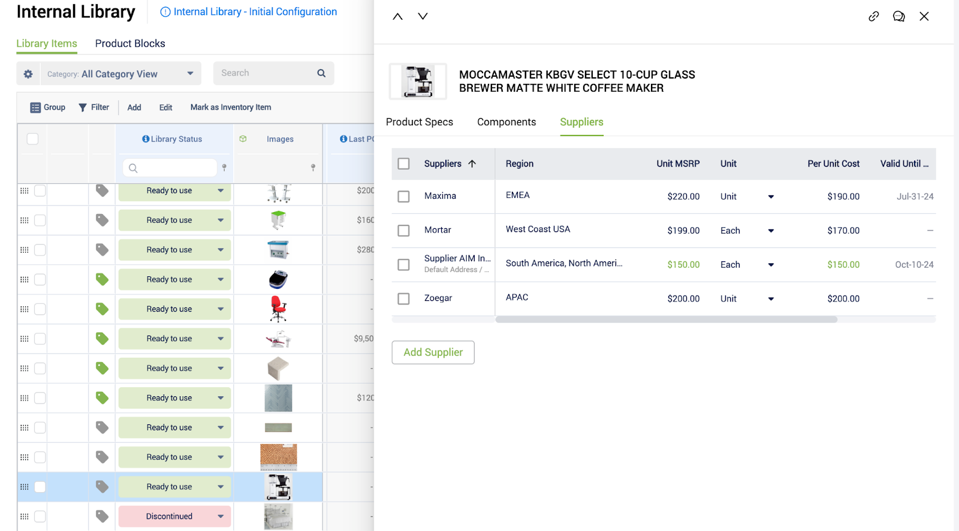Click Add Supplier button
This screenshot has height=531, width=959.
[433, 352]
